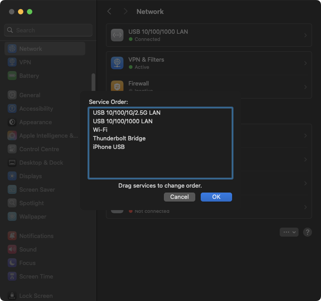Screen dimensions: 321x301
Task: Click the General gear icon
Action: tap(12, 95)
